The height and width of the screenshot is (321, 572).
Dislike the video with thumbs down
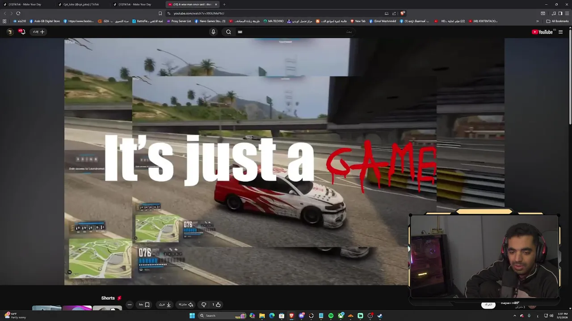coord(204,305)
